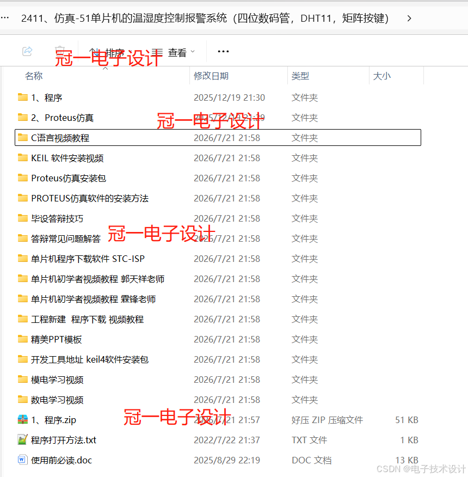The height and width of the screenshot is (477, 468).
Task: Click folder icon of 郭天祥老师 tutorial
Action: pos(23,279)
